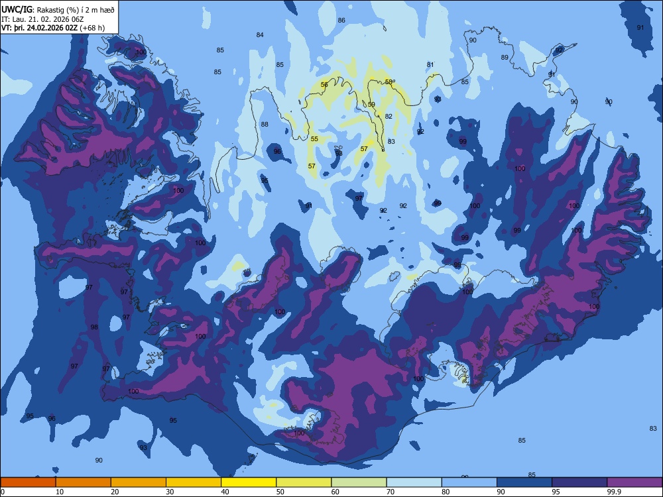The image size is (663, 497).
Task: Click the dark orange 0–10 legend swatch
Action: tap(28, 482)
